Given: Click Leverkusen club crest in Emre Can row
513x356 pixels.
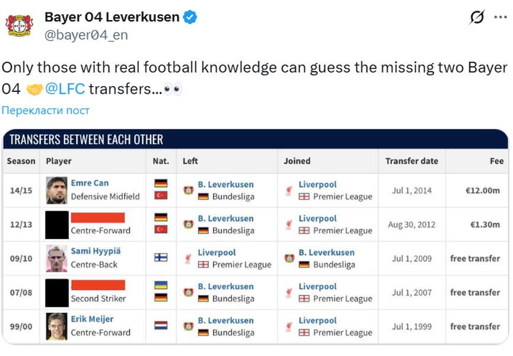Looking at the screenshot, I should (x=189, y=190).
